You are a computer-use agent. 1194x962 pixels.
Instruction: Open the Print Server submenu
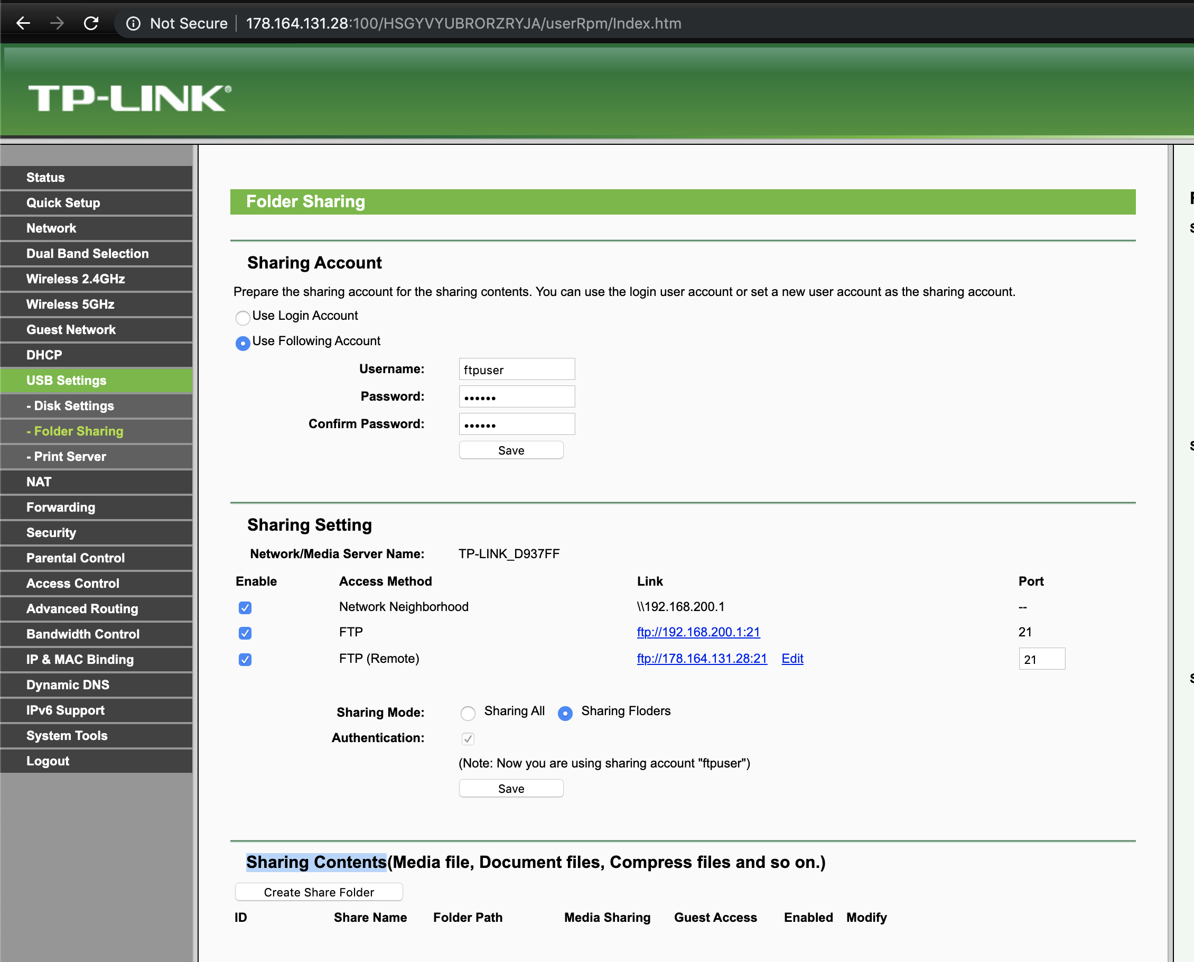coord(96,457)
